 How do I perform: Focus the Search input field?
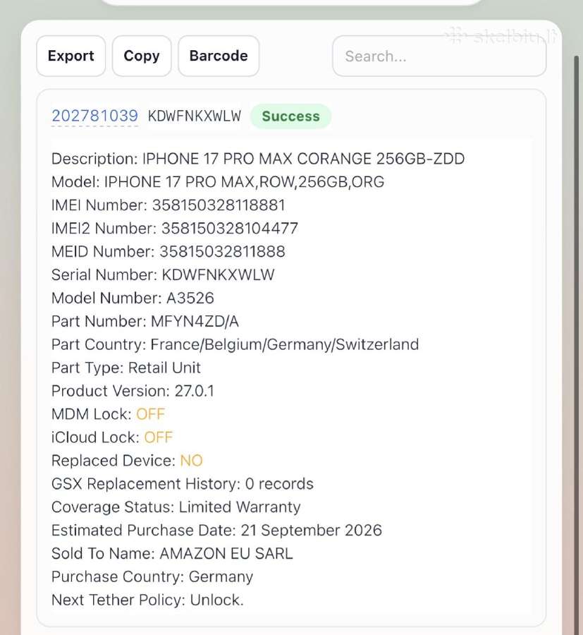[439, 56]
